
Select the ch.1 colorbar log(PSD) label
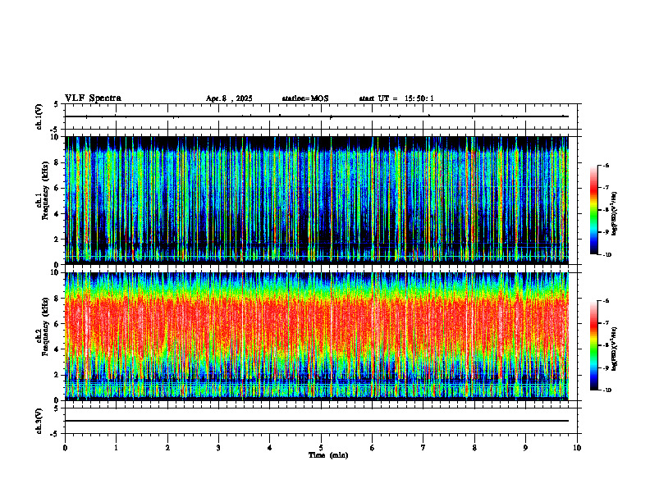615,214
